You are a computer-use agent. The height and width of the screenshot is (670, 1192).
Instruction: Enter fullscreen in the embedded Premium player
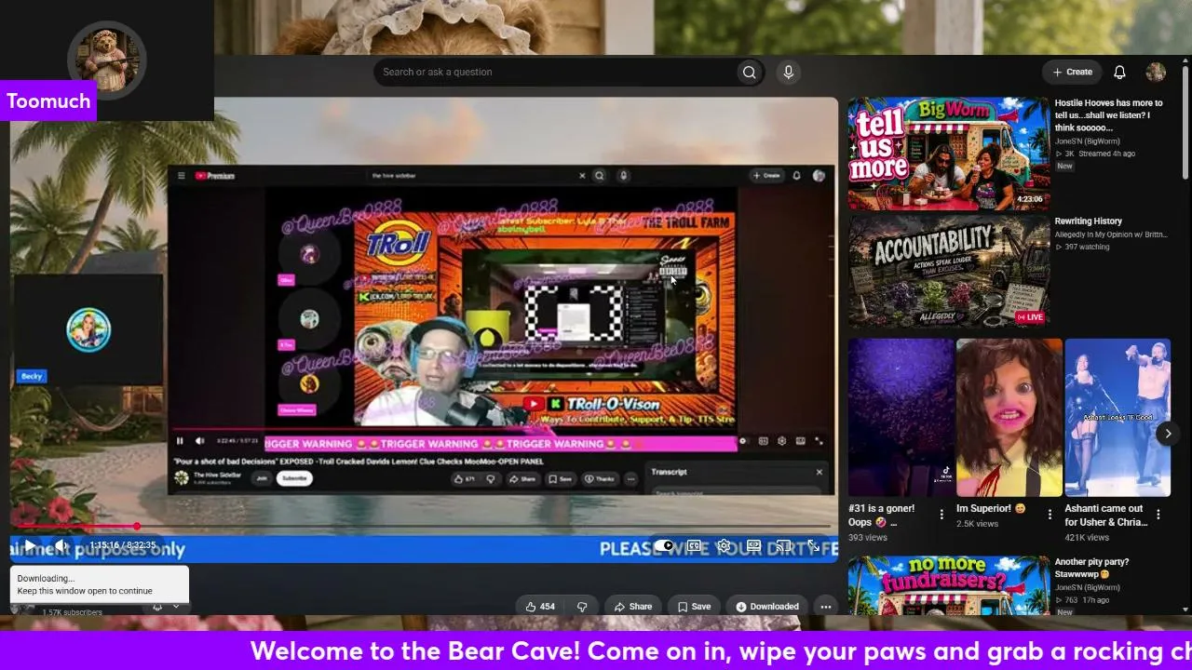[819, 441]
